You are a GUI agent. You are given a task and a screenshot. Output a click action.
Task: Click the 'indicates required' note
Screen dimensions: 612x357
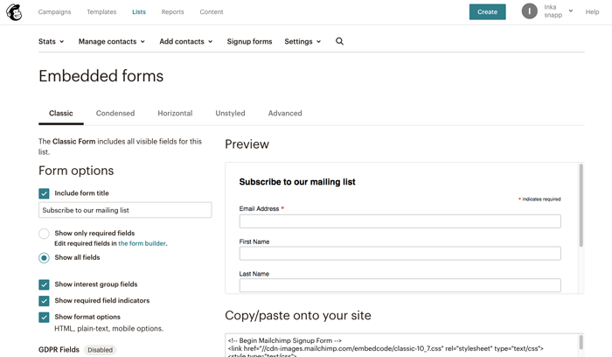(539, 199)
